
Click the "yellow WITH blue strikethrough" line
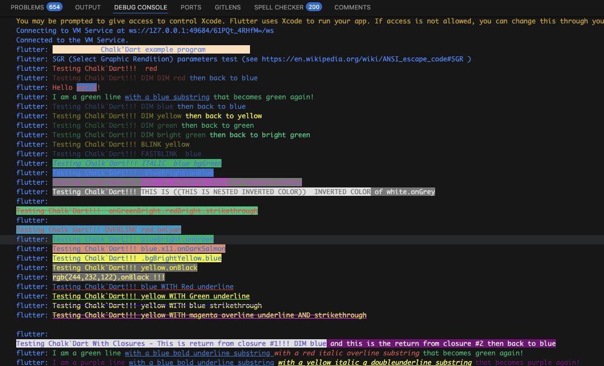[157, 306]
